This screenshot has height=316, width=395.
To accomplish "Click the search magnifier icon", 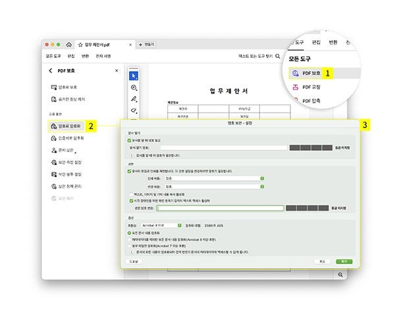I will point(278,56).
